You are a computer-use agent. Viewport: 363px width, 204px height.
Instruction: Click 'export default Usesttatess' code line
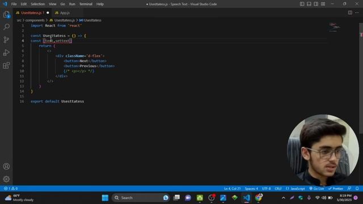pos(57,101)
